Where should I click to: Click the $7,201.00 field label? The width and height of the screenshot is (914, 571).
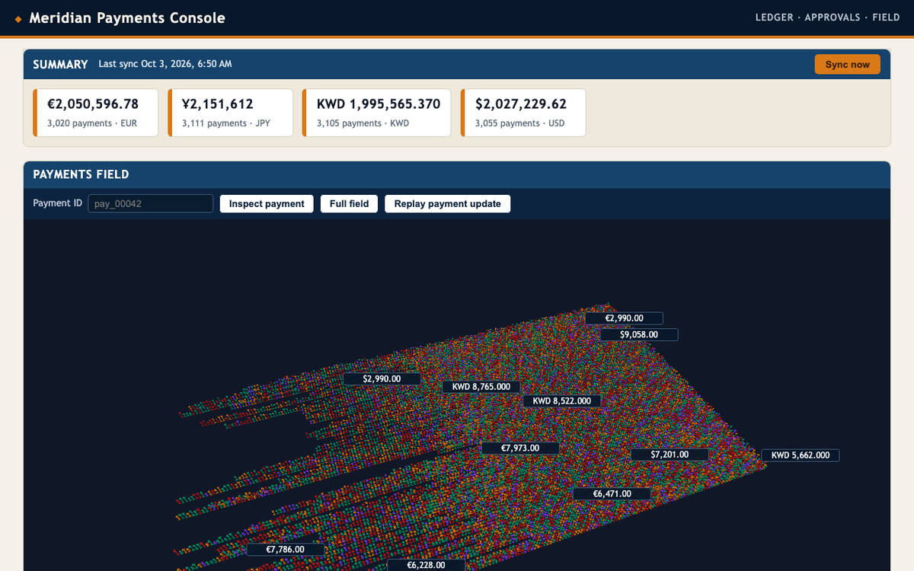tap(670, 455)
